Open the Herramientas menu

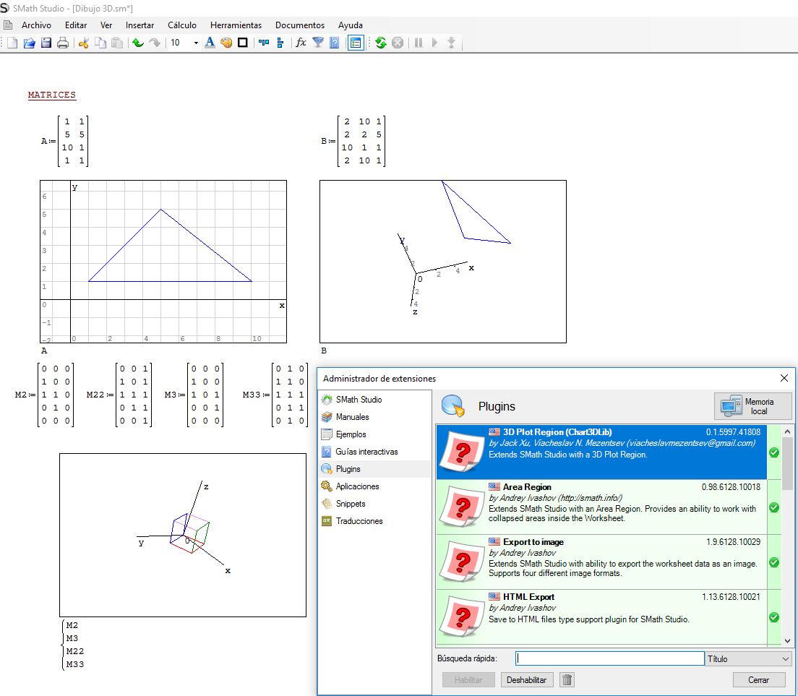(236, 25)
